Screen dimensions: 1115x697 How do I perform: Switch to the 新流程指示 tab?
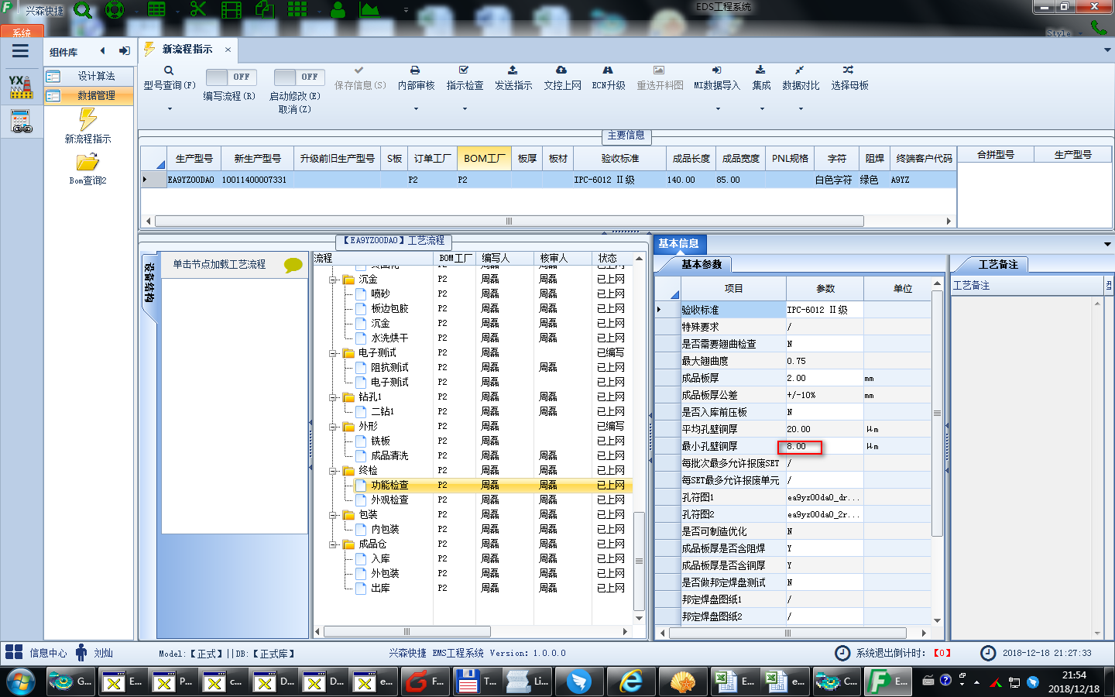pyautogui.click(x=187, y=49)
